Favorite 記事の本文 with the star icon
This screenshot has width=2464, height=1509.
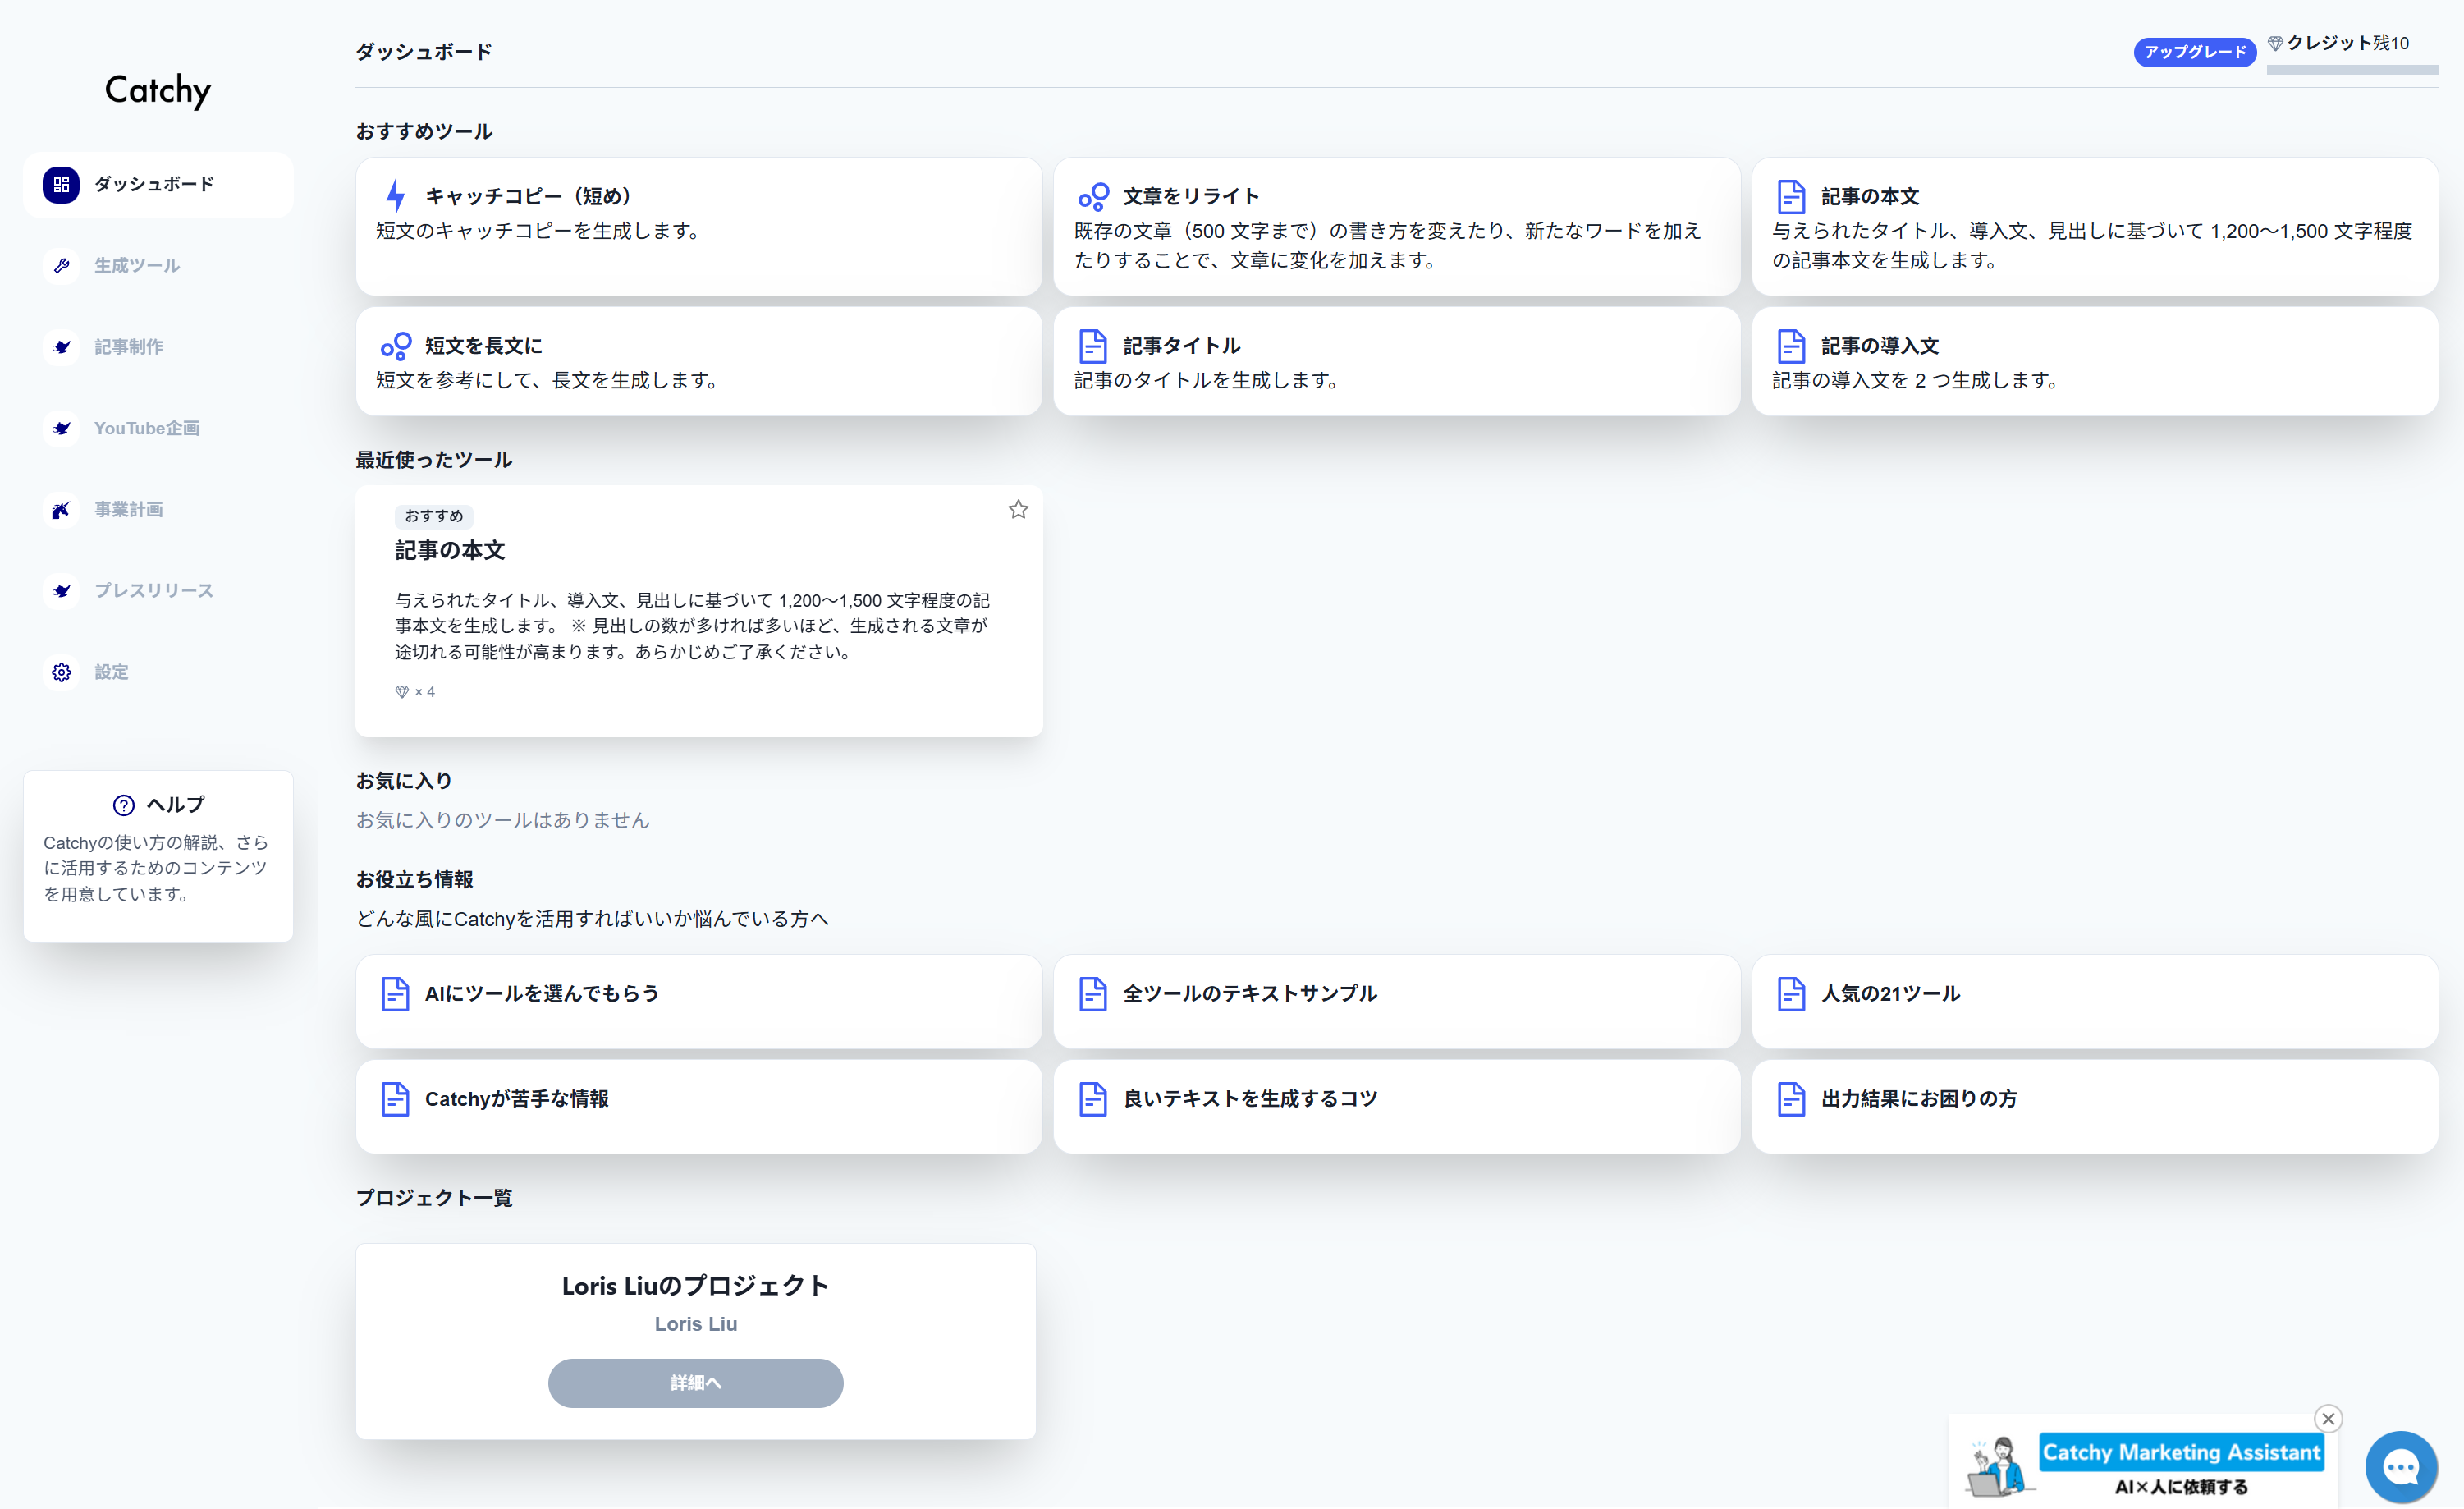(x=1018, y=510)
